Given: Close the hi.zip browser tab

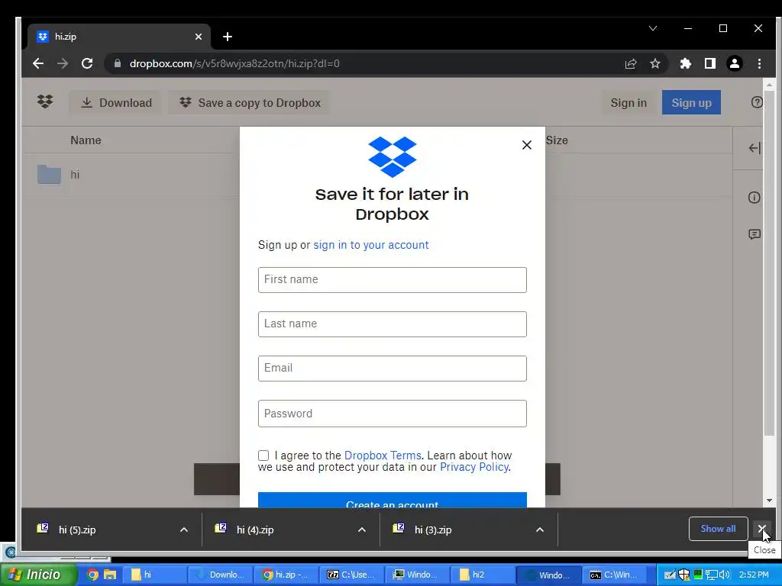Looking at the screenshot, I should pos(199,37).
